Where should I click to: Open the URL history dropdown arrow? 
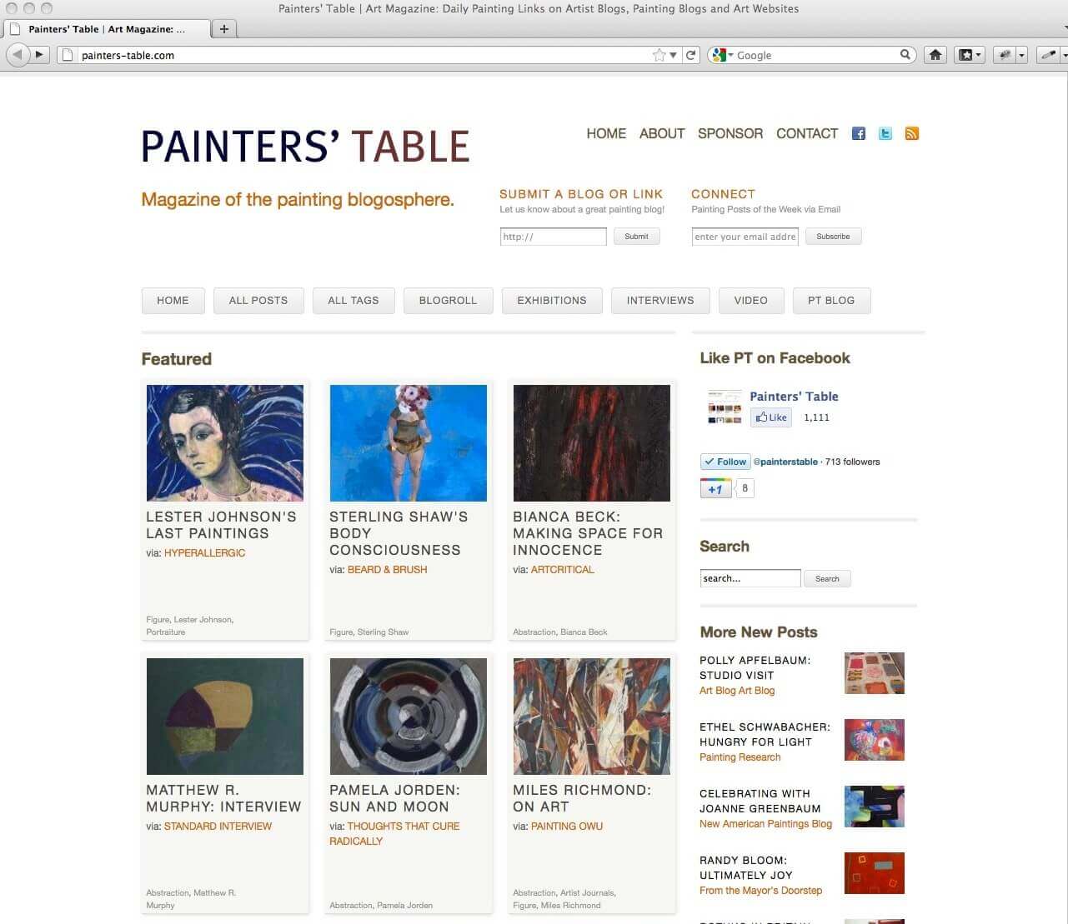point(673,55)
